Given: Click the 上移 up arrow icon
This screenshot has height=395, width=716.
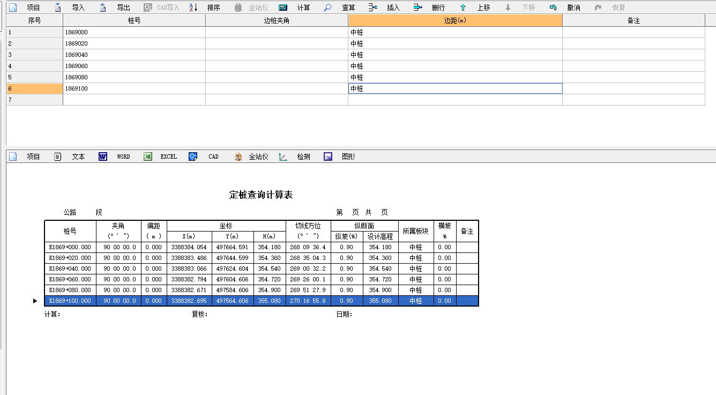Looking at the screenshot, I should click(x=463, y=8).
